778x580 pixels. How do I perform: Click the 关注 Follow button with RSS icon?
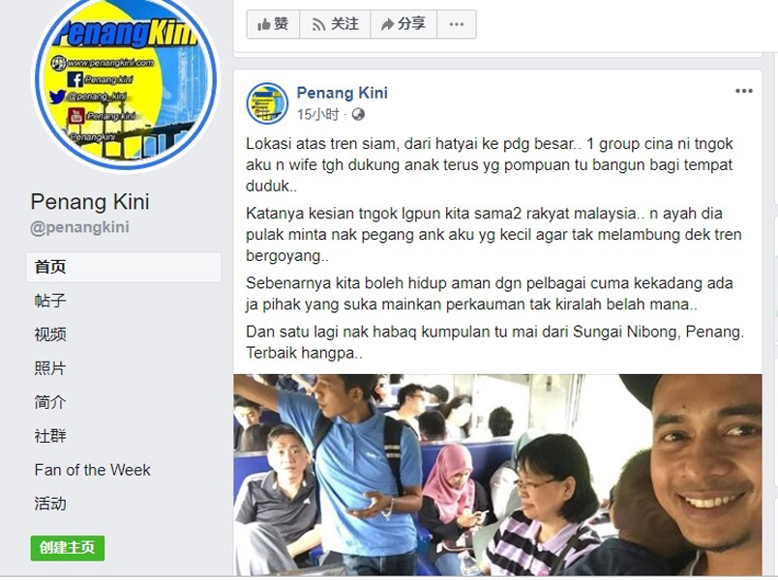click(335, 24)
